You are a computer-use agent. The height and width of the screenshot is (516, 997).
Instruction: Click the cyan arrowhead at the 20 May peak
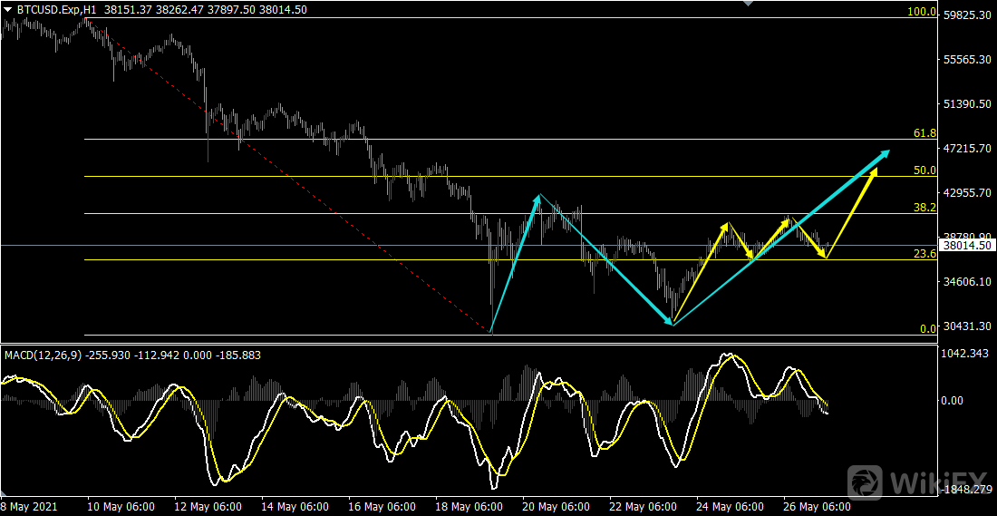(x=538, y=198)
